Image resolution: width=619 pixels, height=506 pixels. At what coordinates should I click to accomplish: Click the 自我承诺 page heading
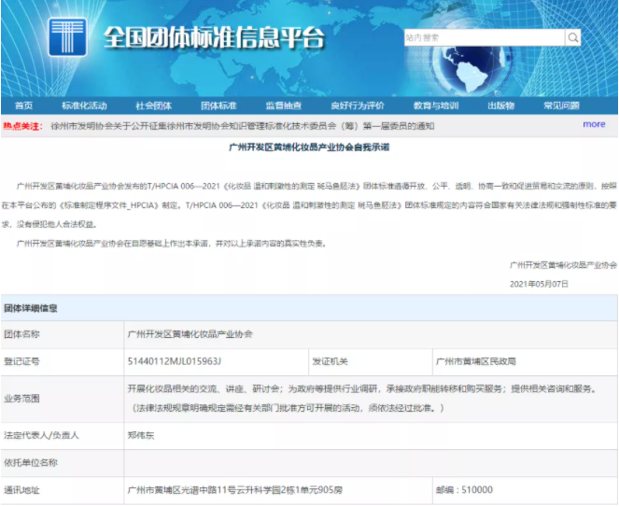click(309, 148)
